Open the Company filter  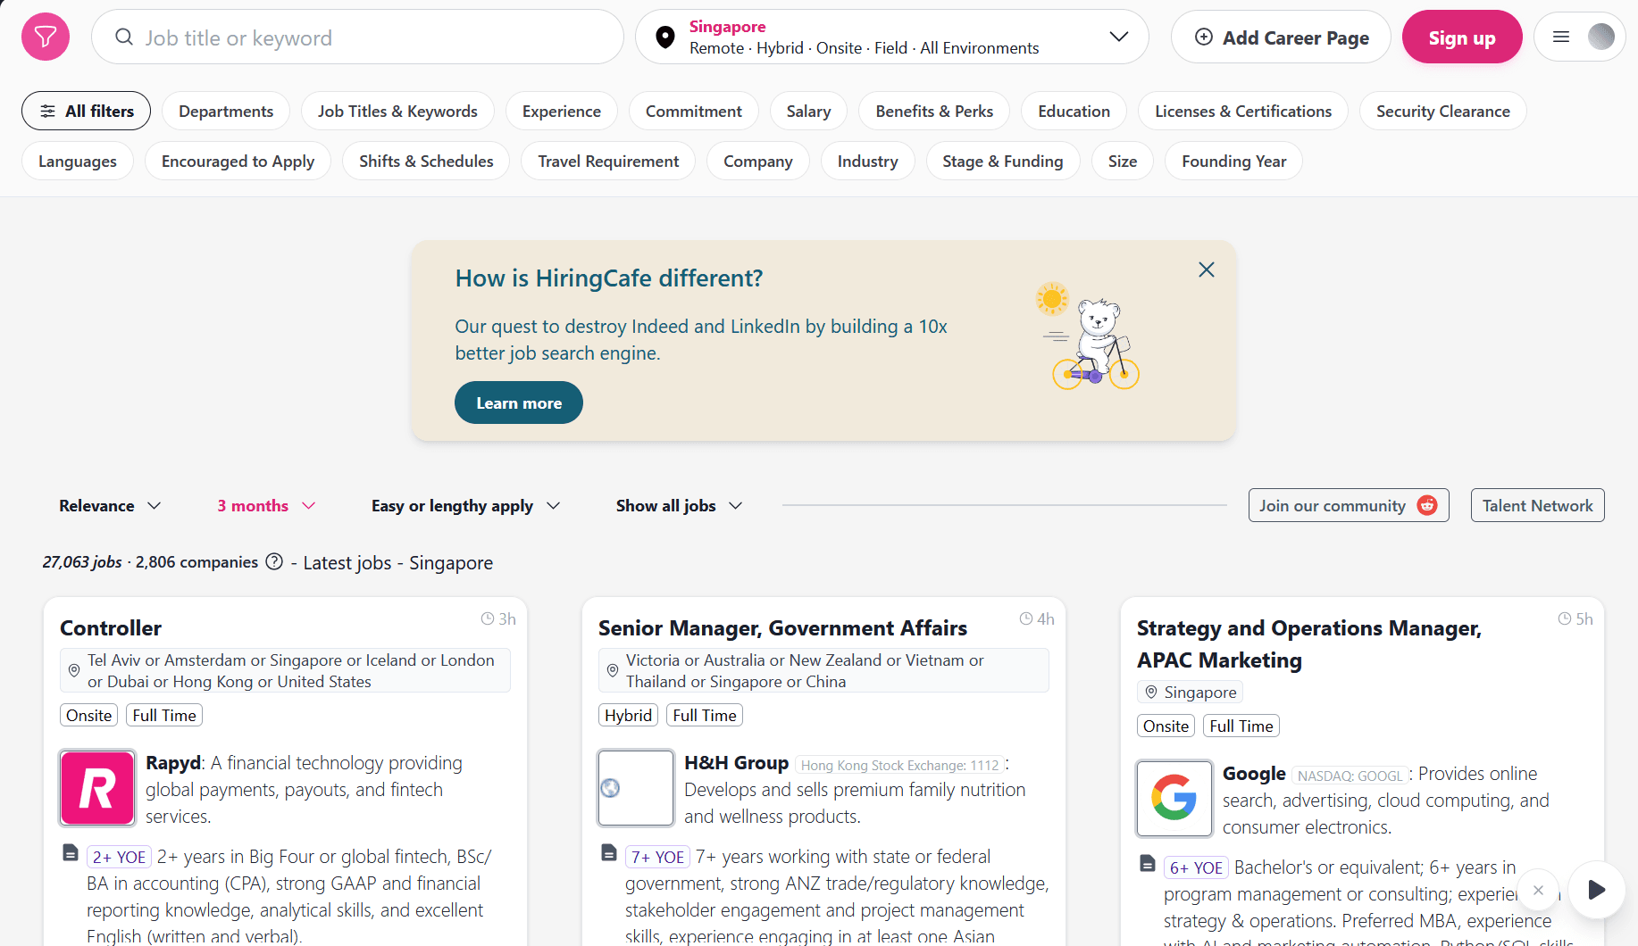point(758,161)
